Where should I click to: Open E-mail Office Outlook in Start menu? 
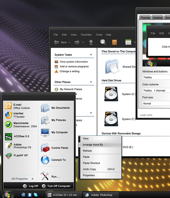pos(18,106)
